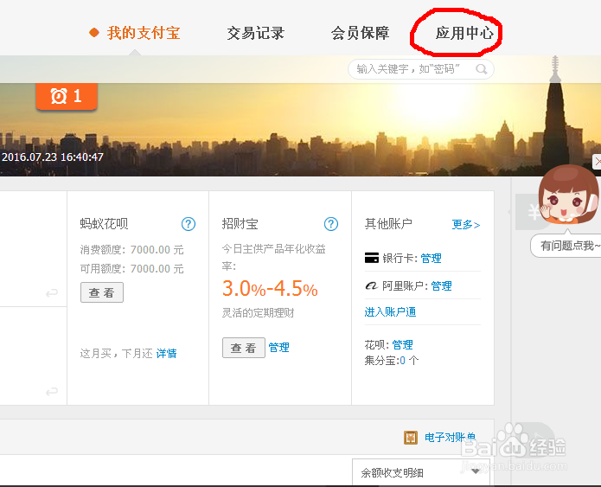Click the 有问题点我 speech bubble
601x487 pixels.
[x=566, y=246]
